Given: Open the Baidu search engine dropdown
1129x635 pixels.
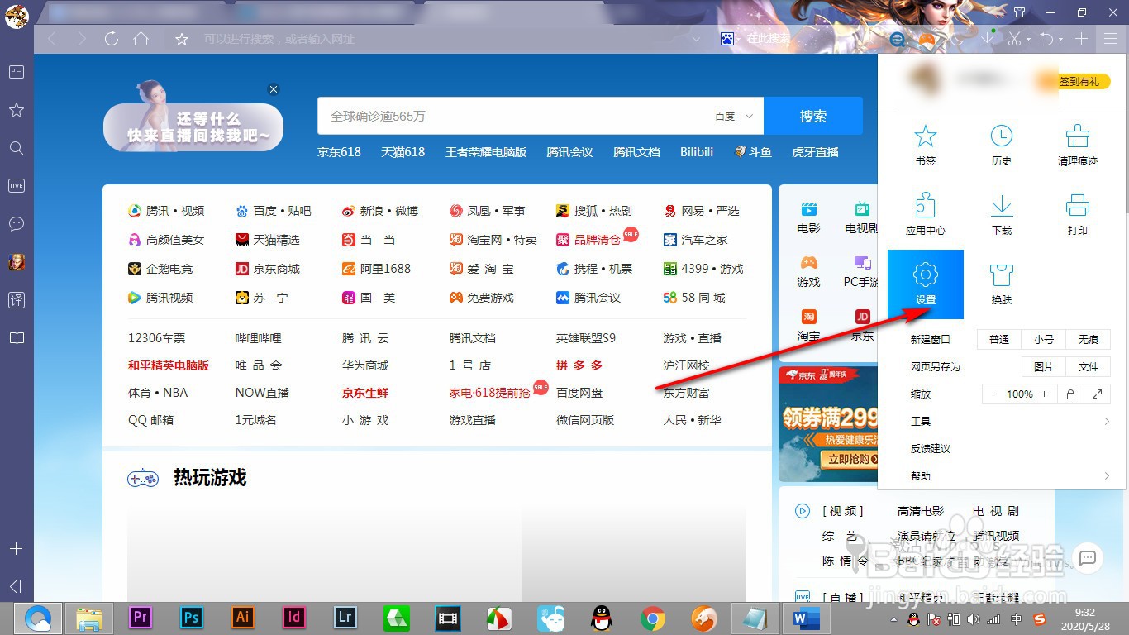Looking at the screenshot, I should [x=732, y=116].
